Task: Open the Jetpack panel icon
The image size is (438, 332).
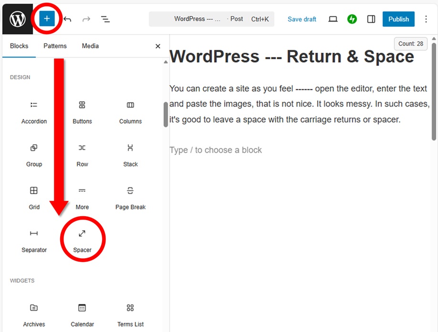Action: 352,19
